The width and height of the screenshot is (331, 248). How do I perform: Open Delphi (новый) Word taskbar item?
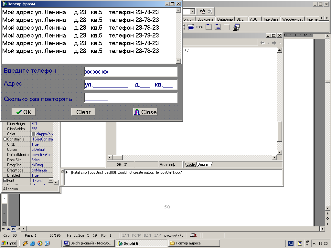(x=89, y=243)
